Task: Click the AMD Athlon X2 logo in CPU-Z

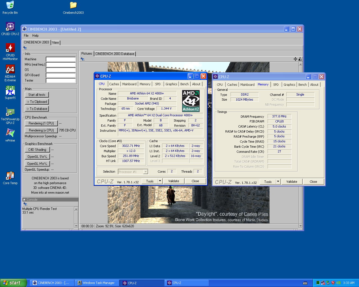Action: [x=191, y=101]
